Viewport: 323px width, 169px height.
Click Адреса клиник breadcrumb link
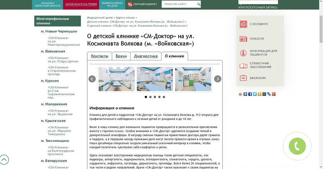click(125, 18)
